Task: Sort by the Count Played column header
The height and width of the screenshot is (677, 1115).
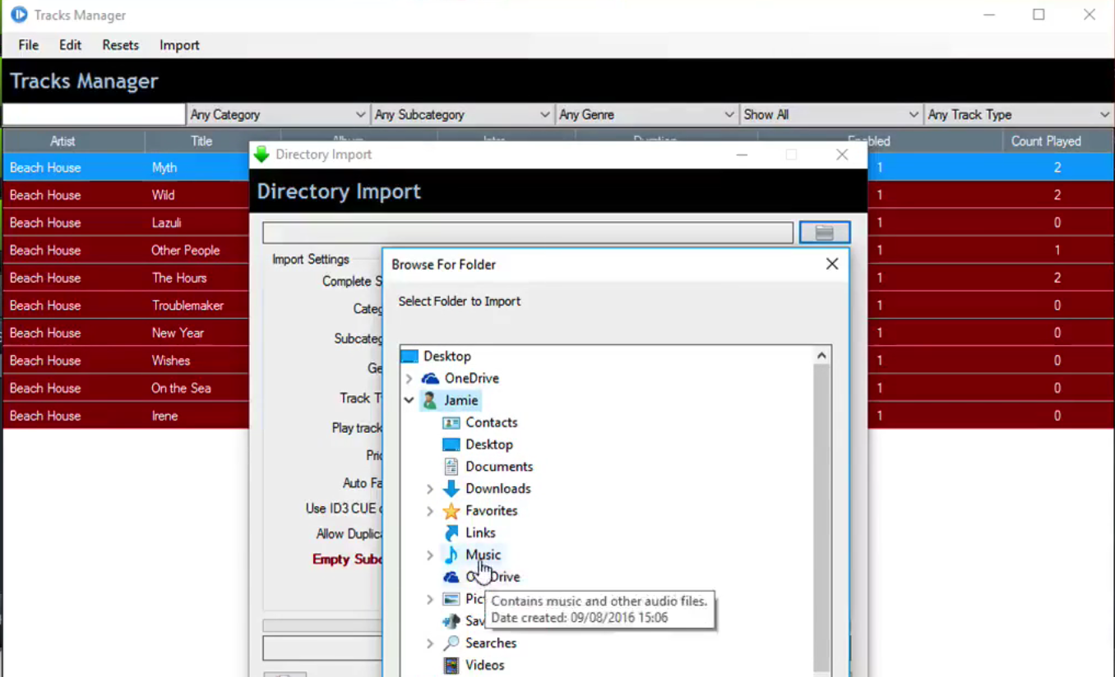Action: pos(1046,141)
